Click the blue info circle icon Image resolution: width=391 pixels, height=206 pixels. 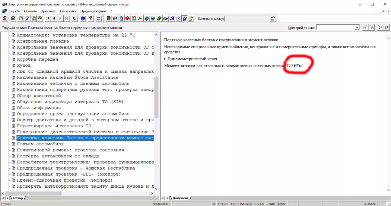[x=83, y=18]
